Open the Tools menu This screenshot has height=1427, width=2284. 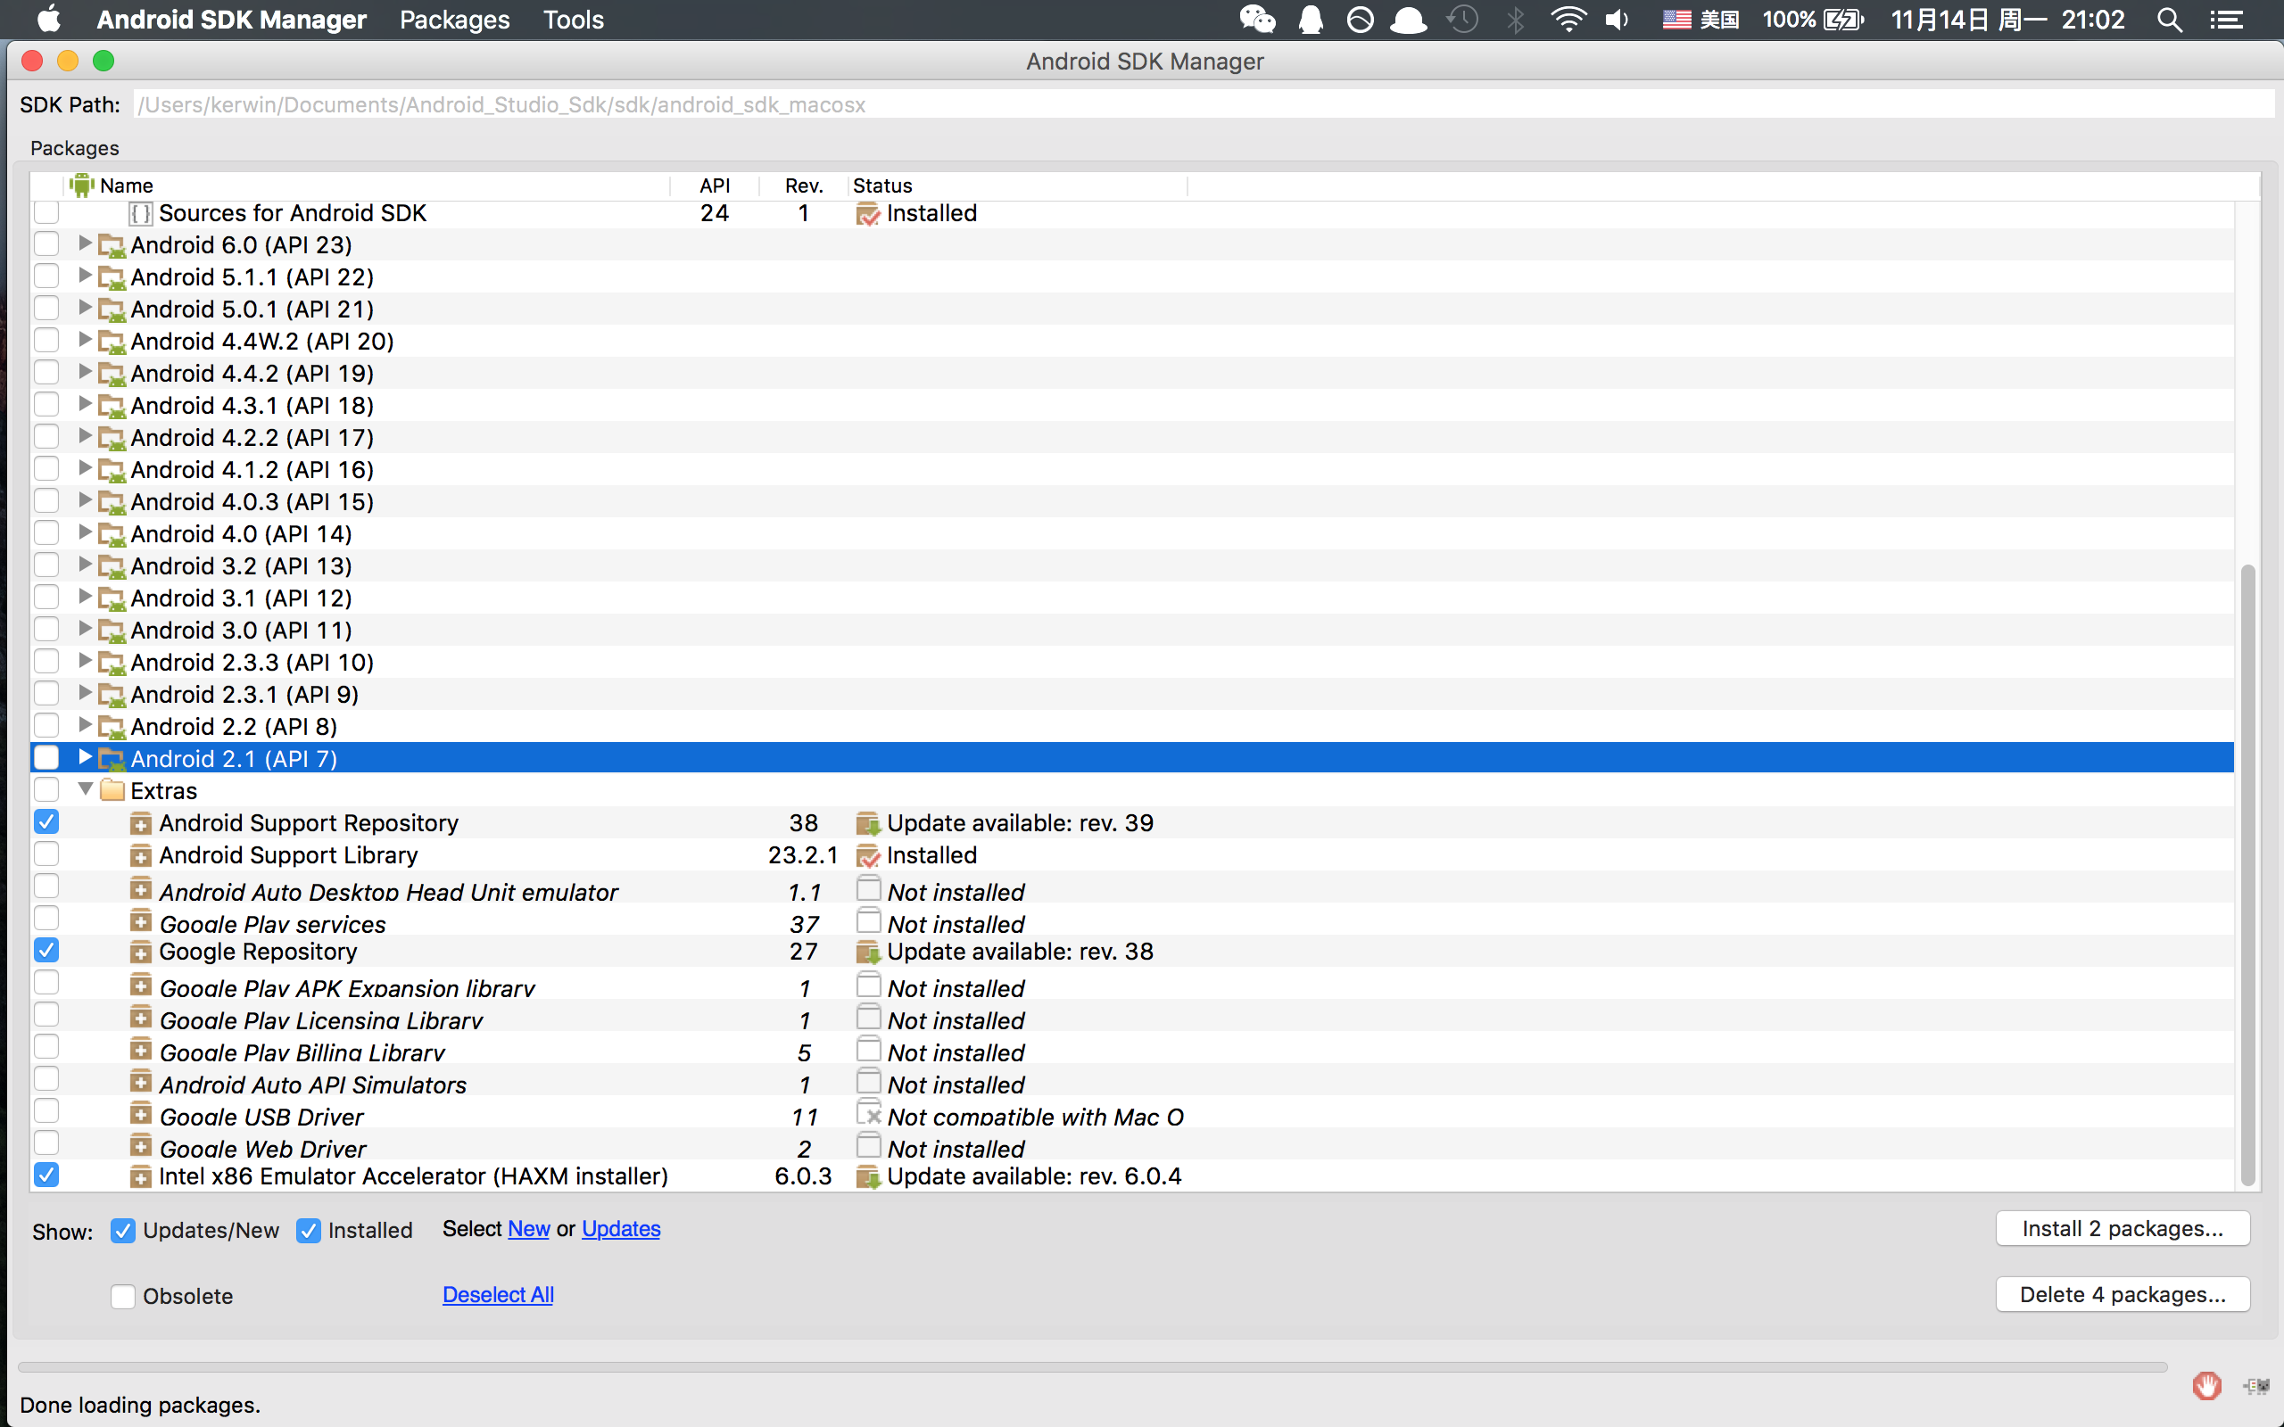(x=573, y=20)
